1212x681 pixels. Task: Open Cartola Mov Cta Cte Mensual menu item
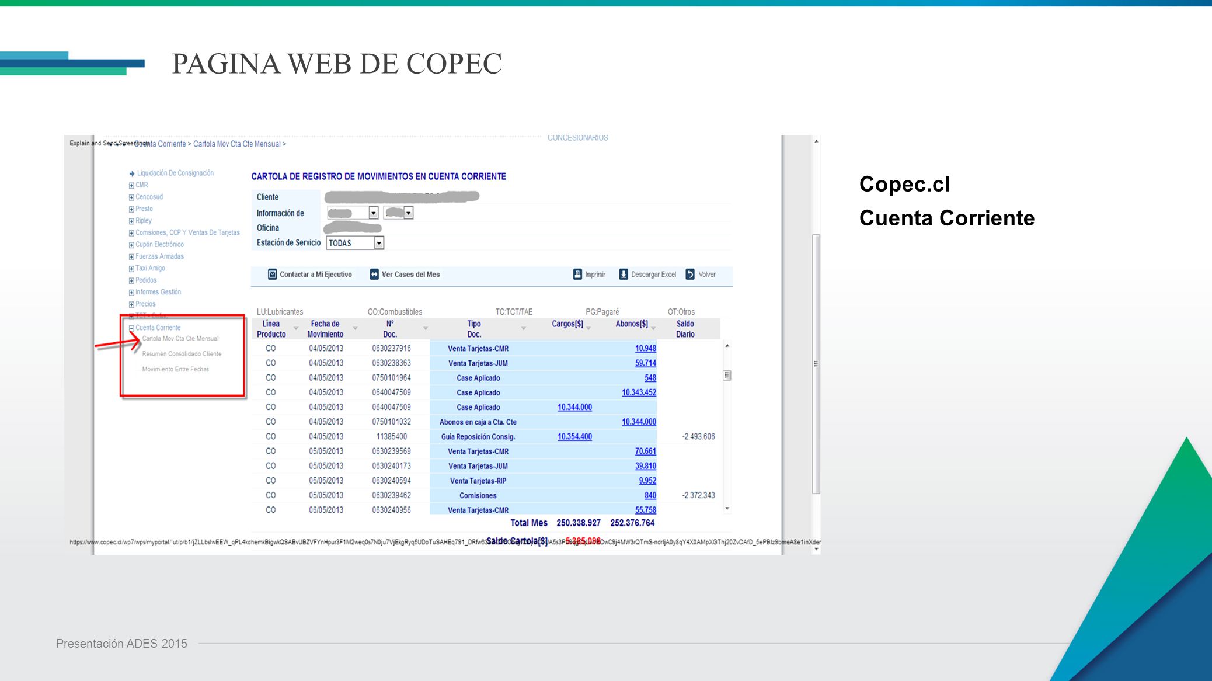180,339
